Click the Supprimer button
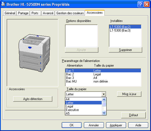151x131 pixels. (x=126, y=50)
